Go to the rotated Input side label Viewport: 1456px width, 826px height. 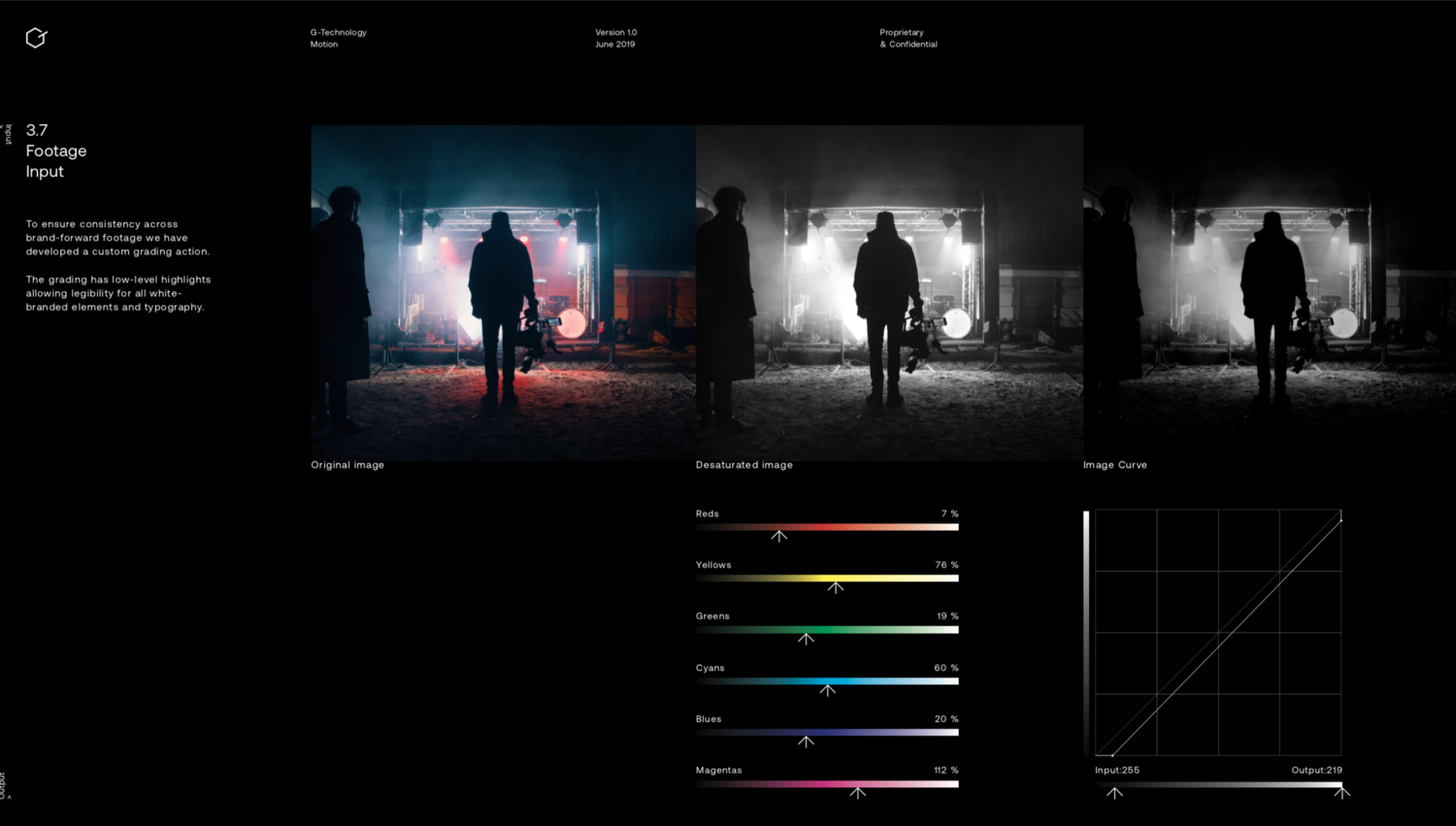point(9,134)
